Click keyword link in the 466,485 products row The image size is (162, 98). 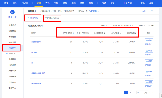coord(34,52)
